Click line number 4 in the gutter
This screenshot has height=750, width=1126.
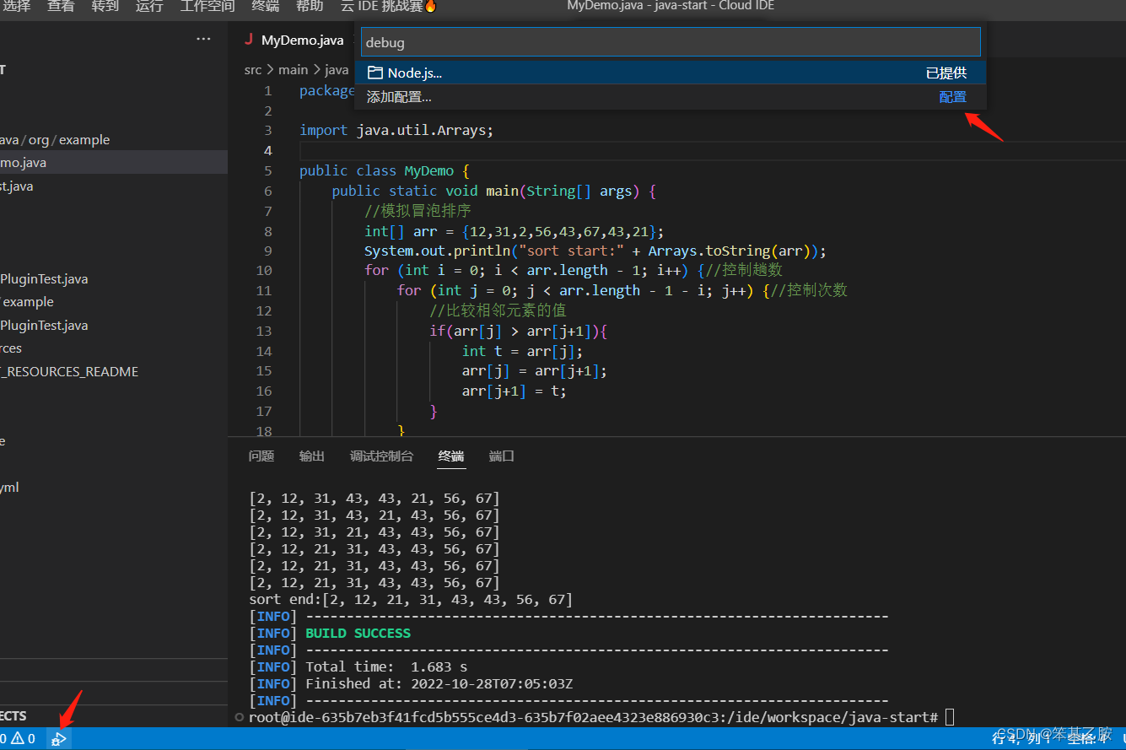267,151
